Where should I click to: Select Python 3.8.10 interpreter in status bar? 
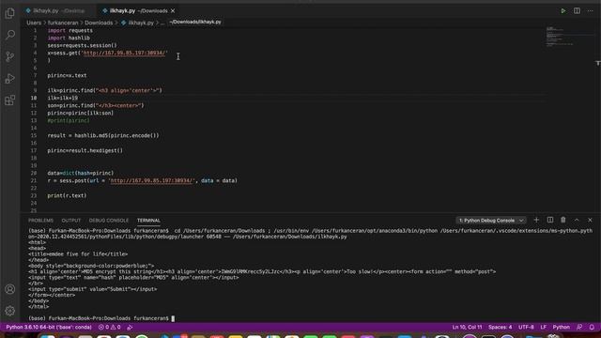(49, 327)
